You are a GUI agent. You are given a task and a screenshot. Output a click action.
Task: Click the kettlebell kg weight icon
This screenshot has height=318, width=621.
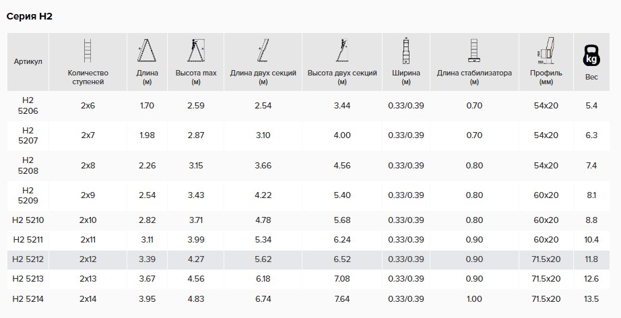[x=591, y=55]
